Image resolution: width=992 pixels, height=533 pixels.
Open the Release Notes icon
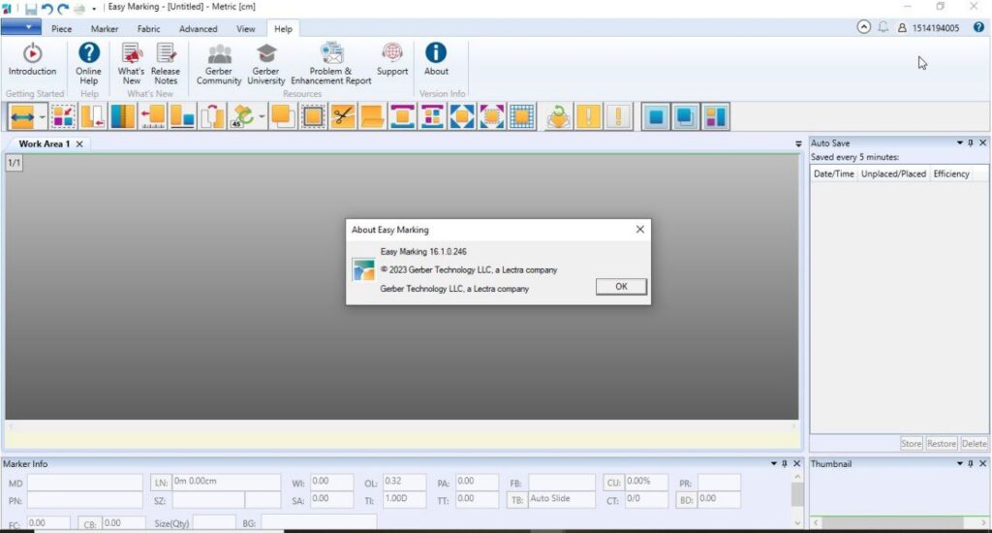click(166, 54)
